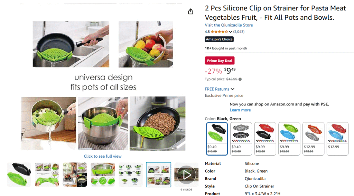Click to see full view link
The width and height of the screenshot is (354, 196).
tap(103, 156)
